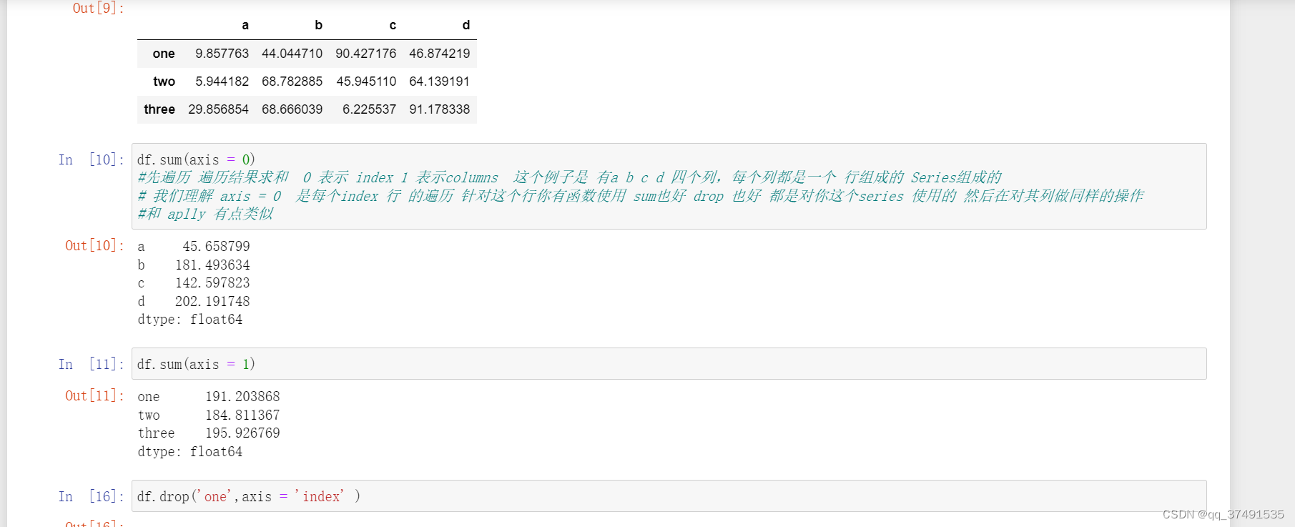The width and height of the screenshot is (1295, 527).
Task: Select the In [10]: prompt label
Action: (91, 159)
